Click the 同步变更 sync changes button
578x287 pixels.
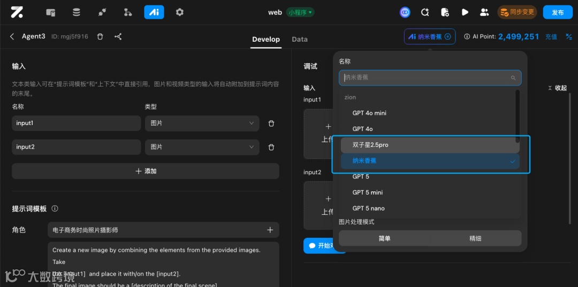coord(517,12)
